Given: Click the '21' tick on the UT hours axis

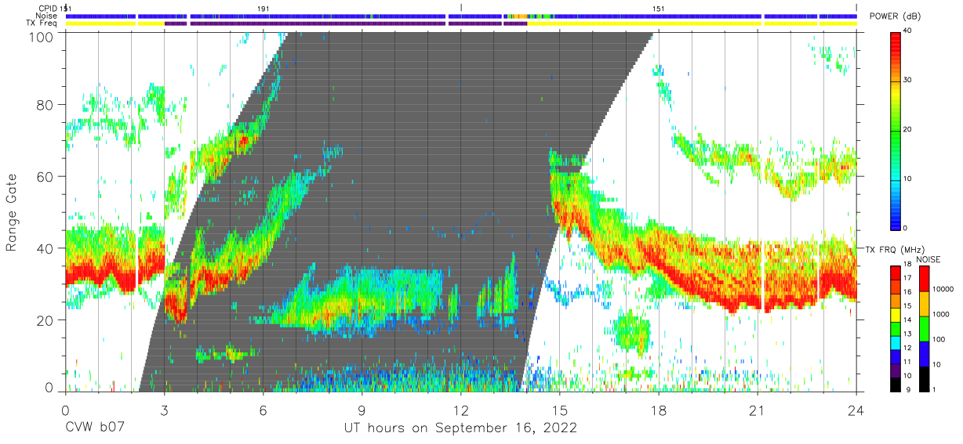Looking at the screenshot, I should (758, 409).
